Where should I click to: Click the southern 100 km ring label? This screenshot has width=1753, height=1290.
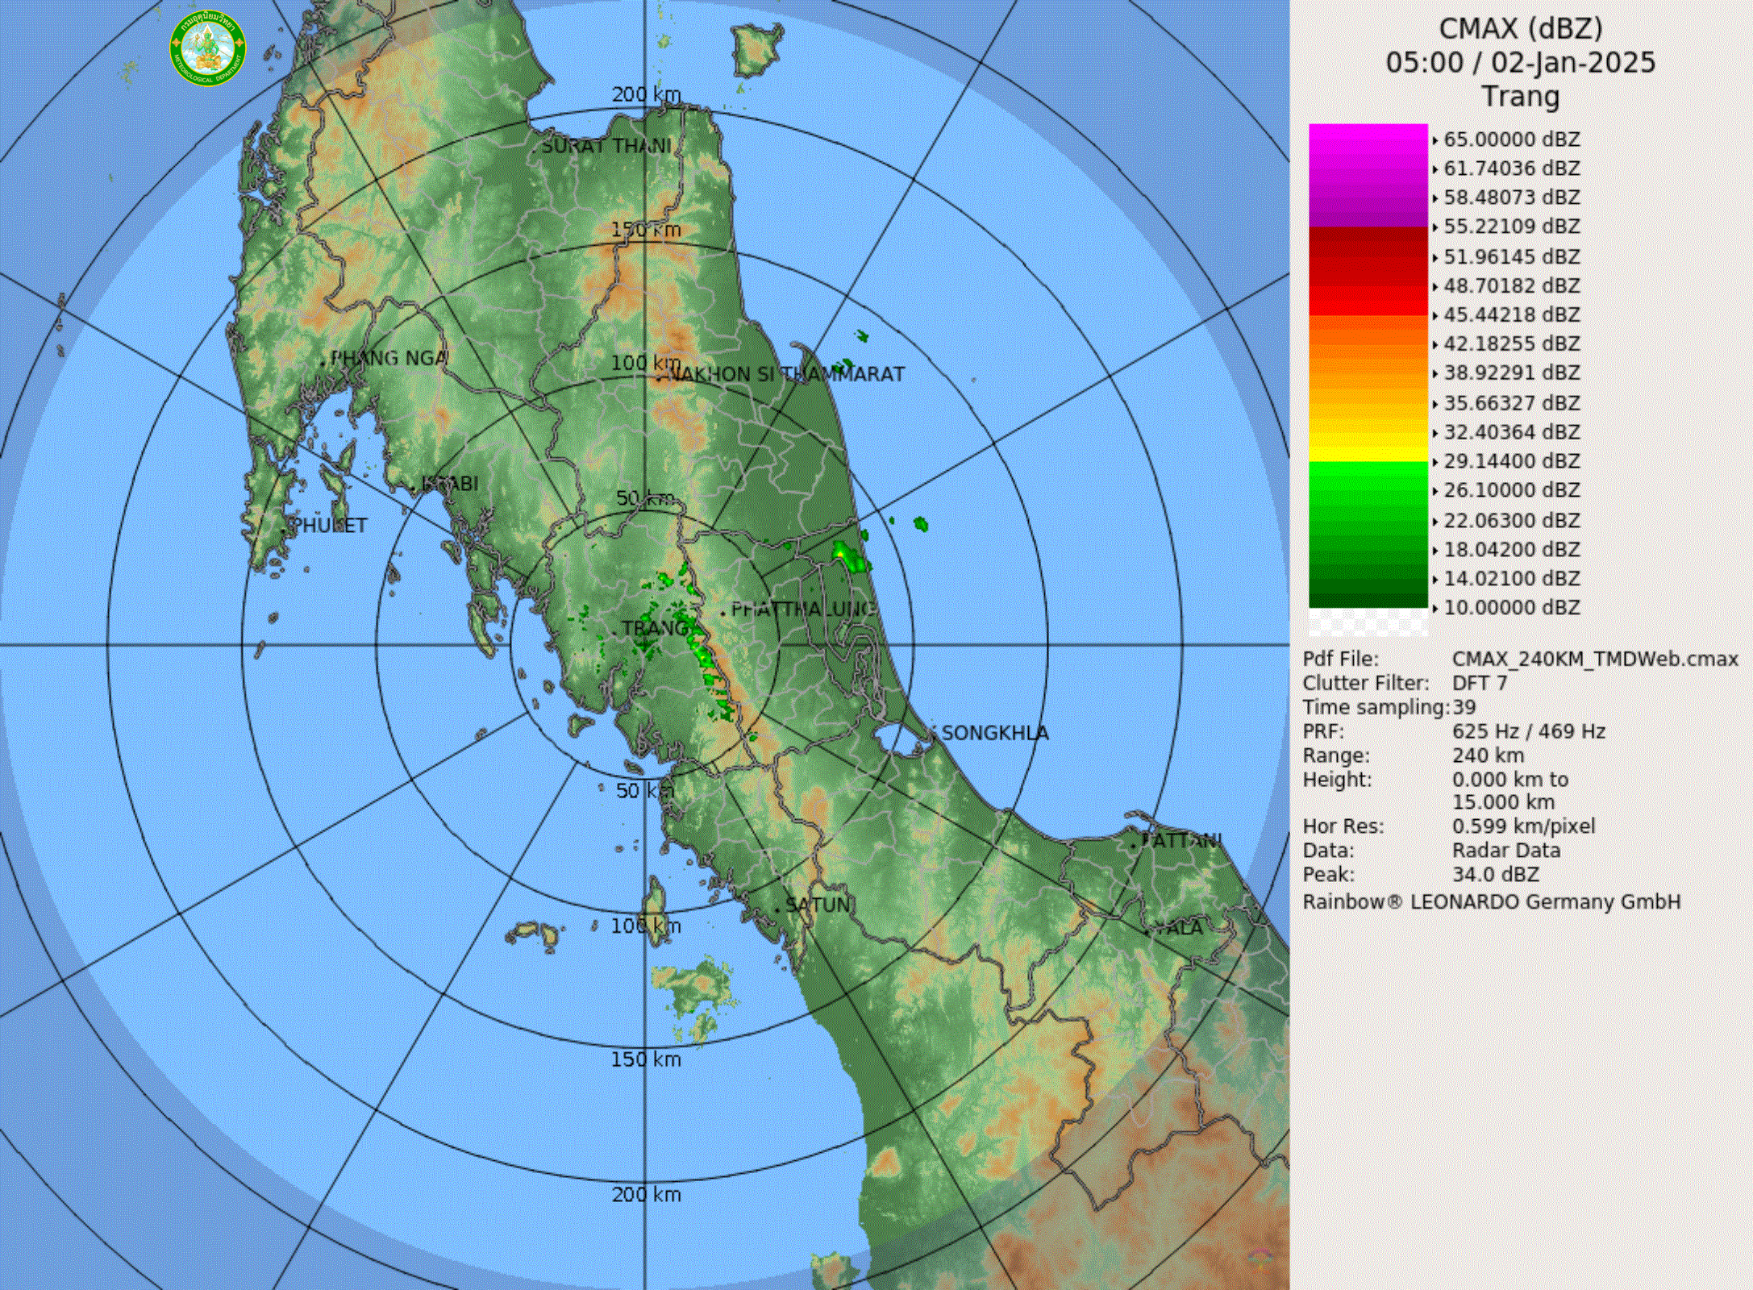click(x=646, y=926)
